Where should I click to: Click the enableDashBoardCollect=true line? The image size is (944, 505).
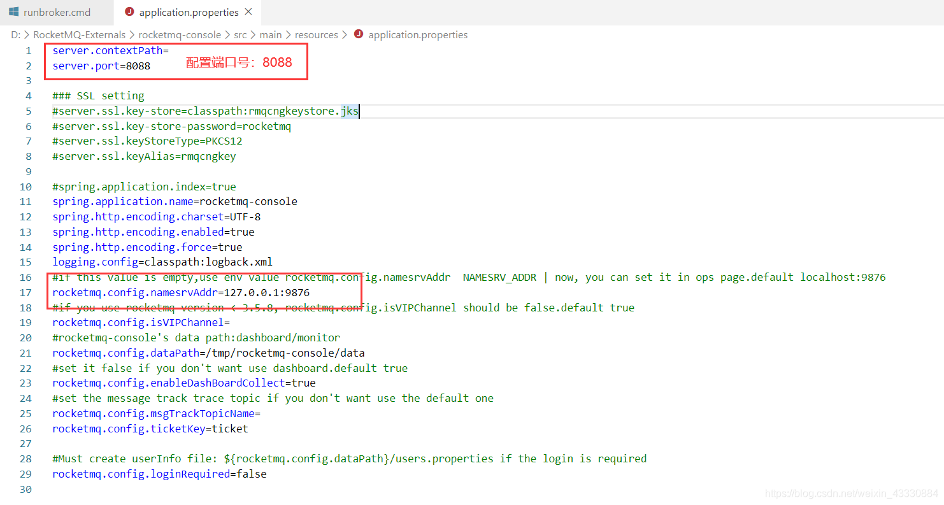click(x=184, y=383)
